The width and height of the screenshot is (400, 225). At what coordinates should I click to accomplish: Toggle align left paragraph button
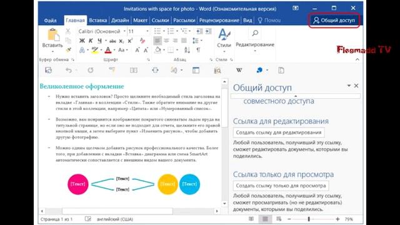(157, 41)
